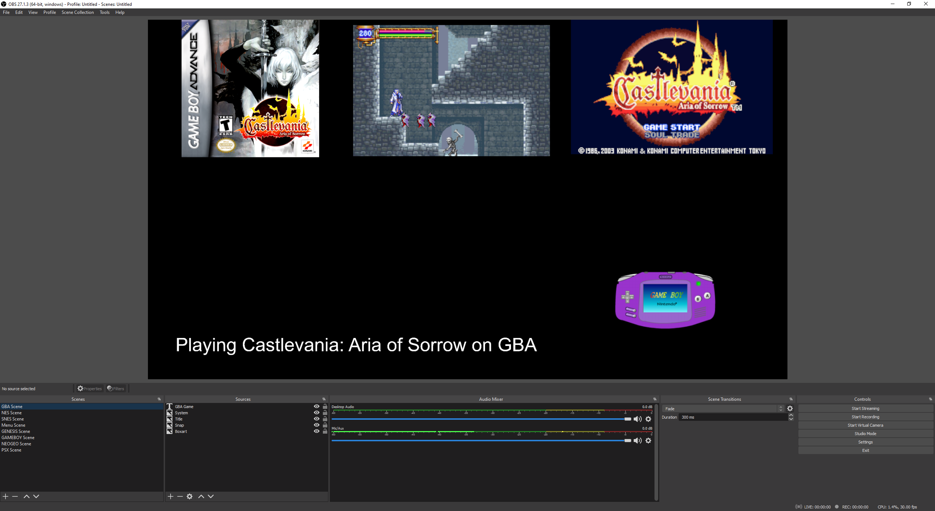Select the Menu Scene
This screenshot has width=935, height=511.
(x=81, y=425)
